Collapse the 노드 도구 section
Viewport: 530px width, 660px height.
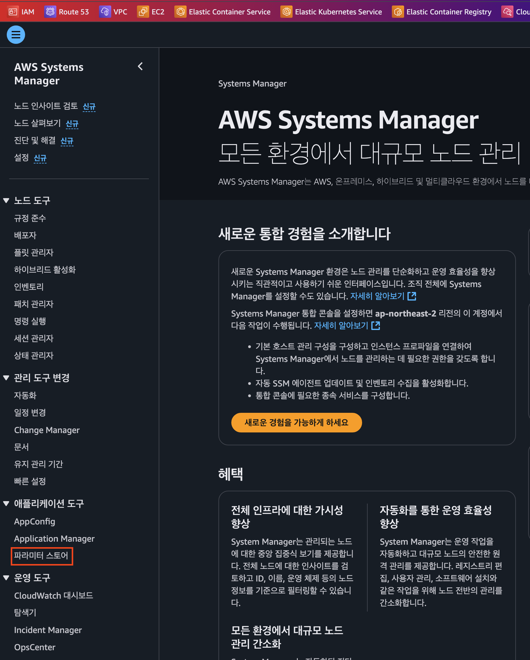tap(6, 201)
